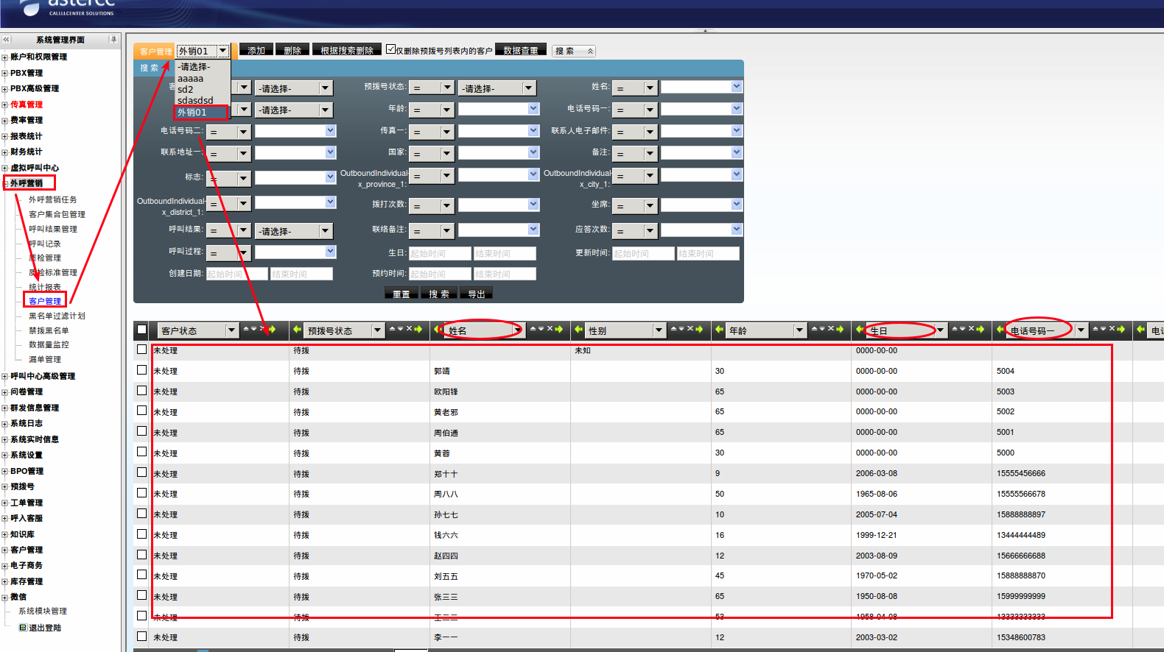
Task: Tick the select-all checkbox in table header
Action: pos(142,330)
